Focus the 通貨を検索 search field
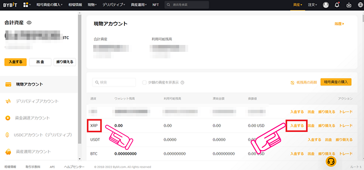 coord(187,5)
